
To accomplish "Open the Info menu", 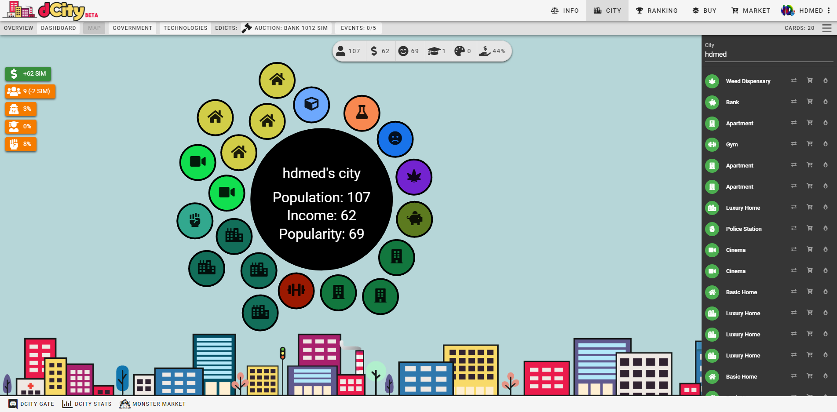I will click(x=565, y=11).
